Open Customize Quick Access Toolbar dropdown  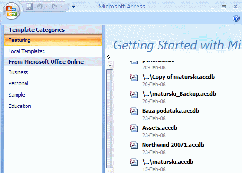click(x=73, y=6)
